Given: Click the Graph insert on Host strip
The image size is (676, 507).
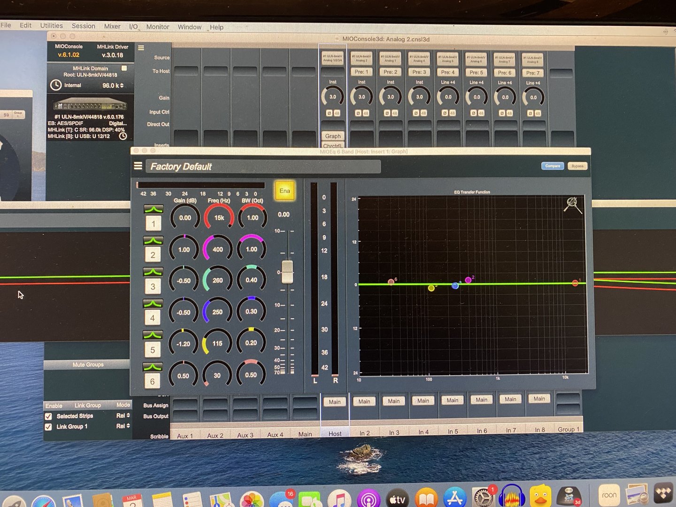Looking at the screenshot, I should tap(333, 136).
